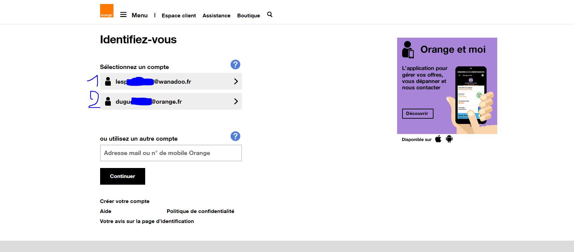This screenshot has width=574, height=252.
Task: Click the ou utilisez un autre compte label
Action: pos(139,139)
